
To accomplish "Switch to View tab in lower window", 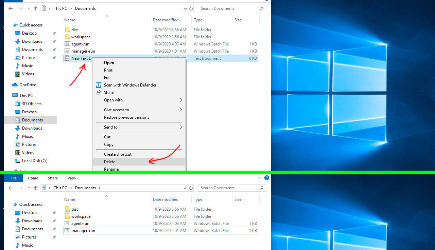I will pos(72,178).
